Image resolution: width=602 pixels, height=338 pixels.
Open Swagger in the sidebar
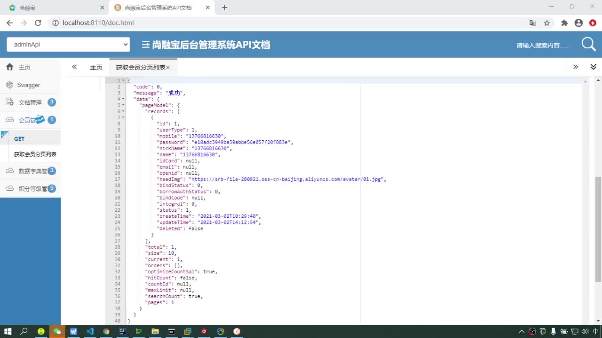click(x=30, y=85)
